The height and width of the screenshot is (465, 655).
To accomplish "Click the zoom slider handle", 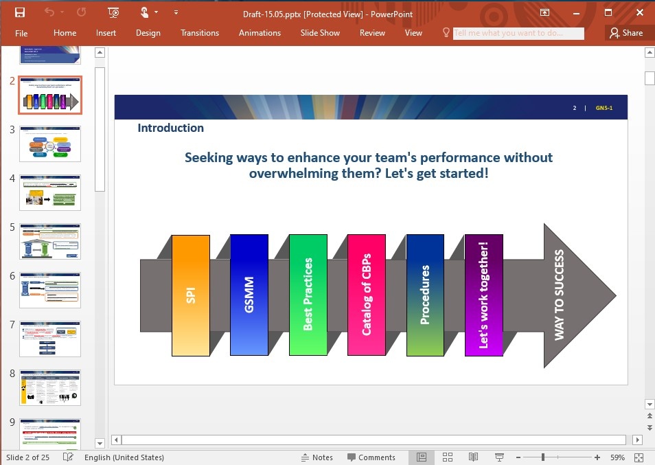I will coord(543,457).
